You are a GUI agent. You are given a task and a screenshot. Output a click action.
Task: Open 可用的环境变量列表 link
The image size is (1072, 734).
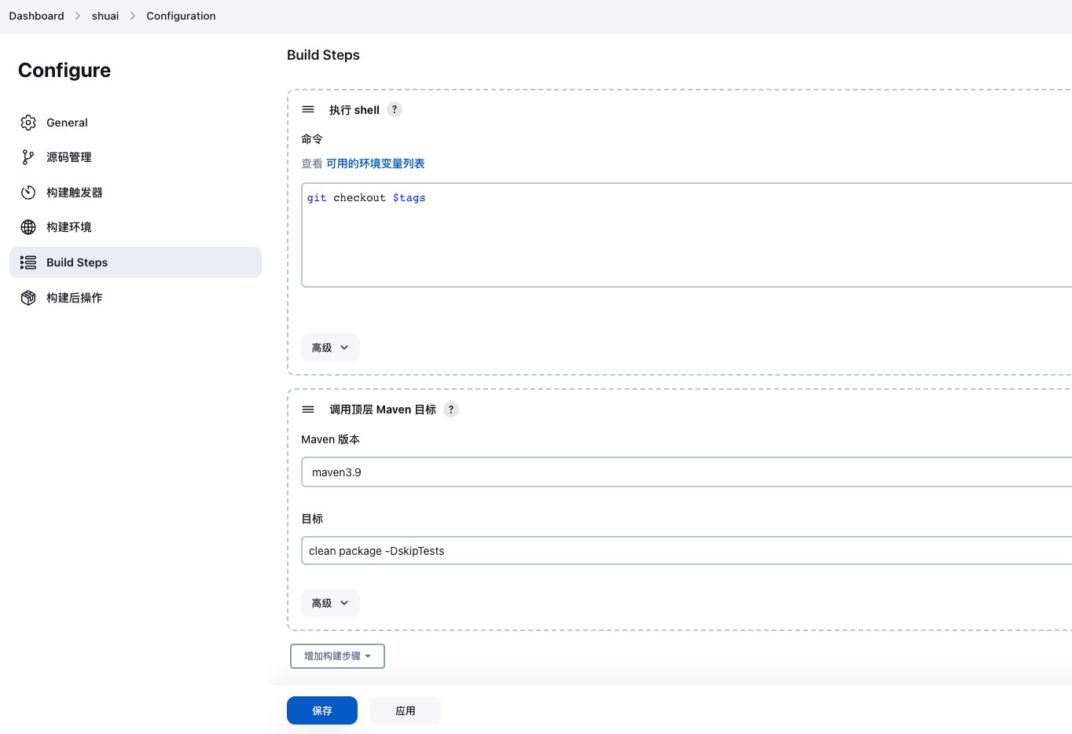376,163
